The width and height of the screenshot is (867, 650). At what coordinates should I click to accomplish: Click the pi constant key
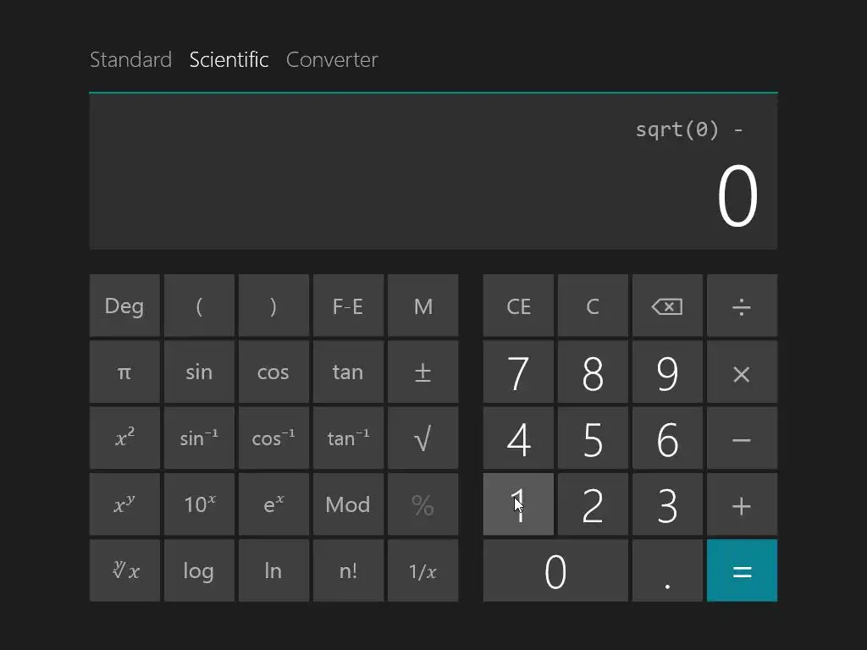(x=124, y=372)
